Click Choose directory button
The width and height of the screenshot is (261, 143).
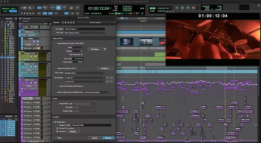(73, 131)
